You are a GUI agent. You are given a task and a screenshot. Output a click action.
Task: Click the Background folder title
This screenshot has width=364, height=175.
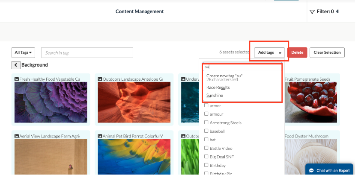[x=35, y=65]
